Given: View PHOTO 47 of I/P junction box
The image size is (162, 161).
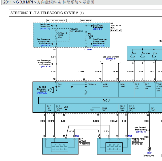Looking at the screenshot, I should pos(116,30).
